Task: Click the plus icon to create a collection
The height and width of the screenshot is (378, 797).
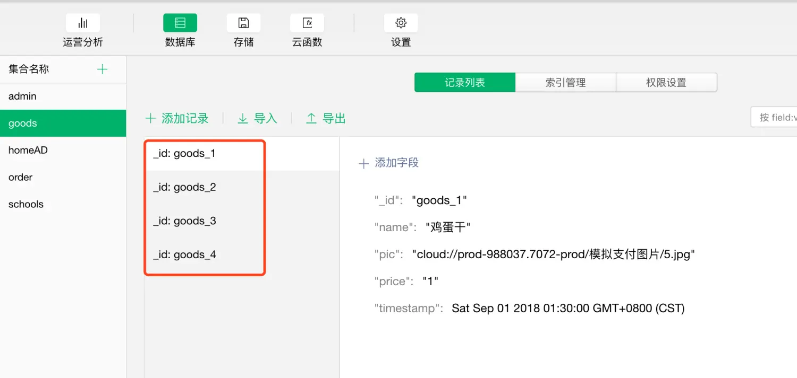Action: (101, 69)
